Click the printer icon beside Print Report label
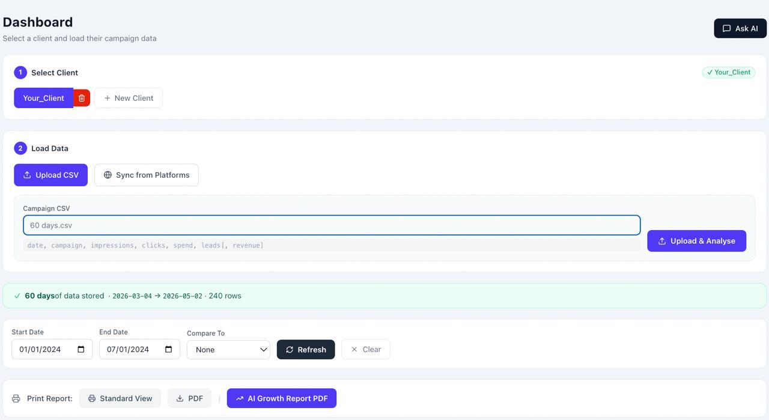Viewport: 769px width, 420px height. [x=16, y=398]
